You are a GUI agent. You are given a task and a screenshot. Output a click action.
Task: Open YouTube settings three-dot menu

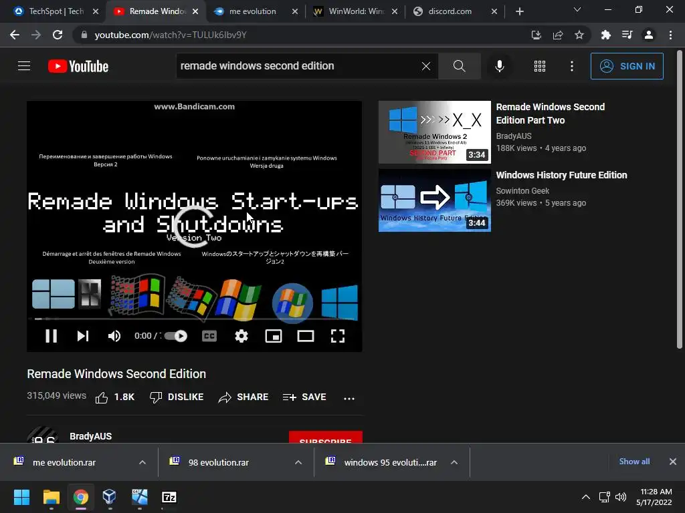[x=572, y=66]
